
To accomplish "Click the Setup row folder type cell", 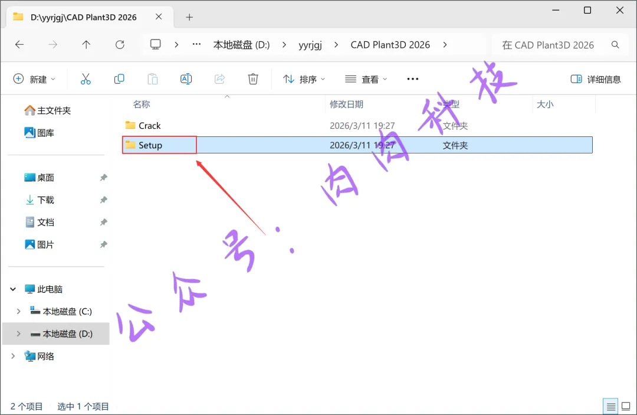I will click(455, 145).
